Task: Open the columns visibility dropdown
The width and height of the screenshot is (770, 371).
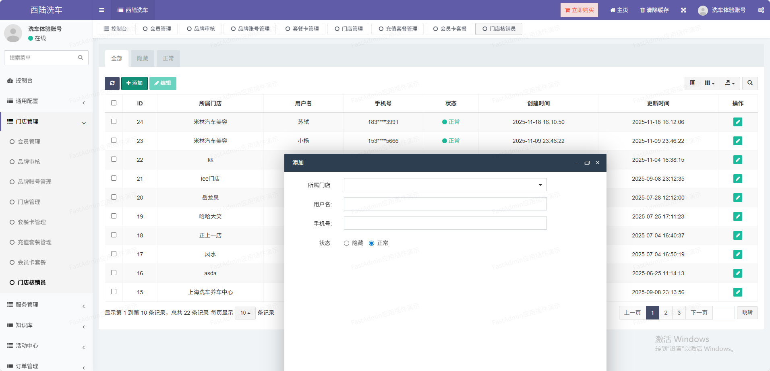Action: point(710,83)
